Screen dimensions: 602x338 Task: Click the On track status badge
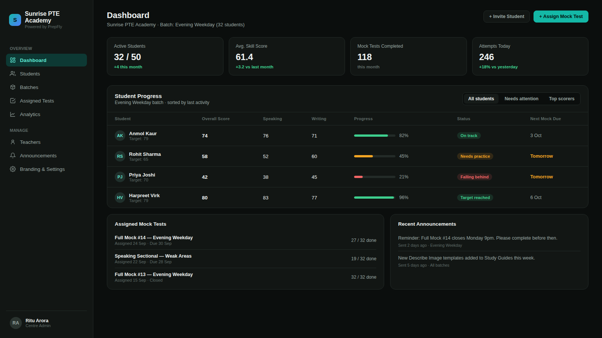click(x=469, y=136)
